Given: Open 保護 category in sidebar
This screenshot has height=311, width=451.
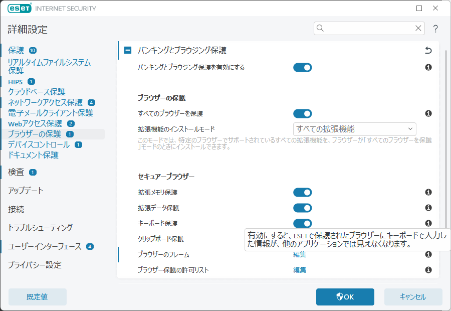Looking at the screenshot, I should [16, 50].
